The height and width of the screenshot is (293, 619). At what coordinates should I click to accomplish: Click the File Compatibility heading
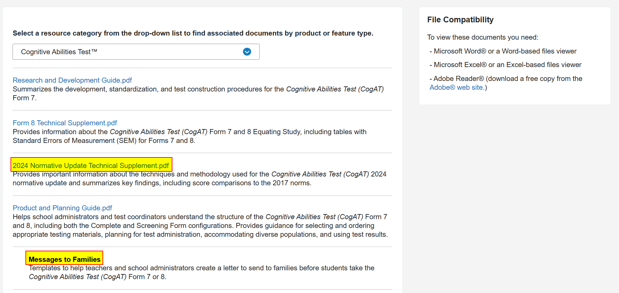tap(460, 20)
